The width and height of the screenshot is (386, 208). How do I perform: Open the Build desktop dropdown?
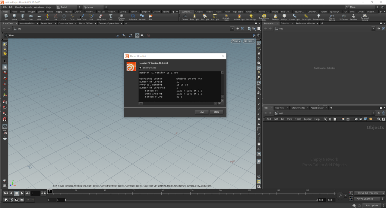point(69,7)
